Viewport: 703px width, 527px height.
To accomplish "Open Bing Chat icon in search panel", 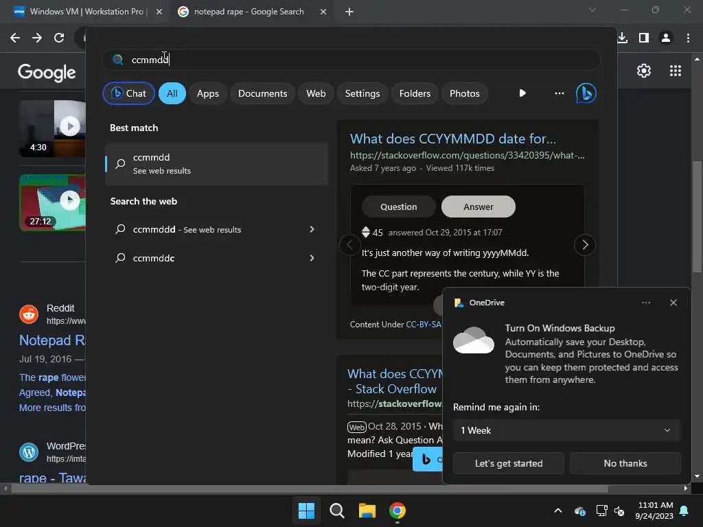I will coord(586,93).
